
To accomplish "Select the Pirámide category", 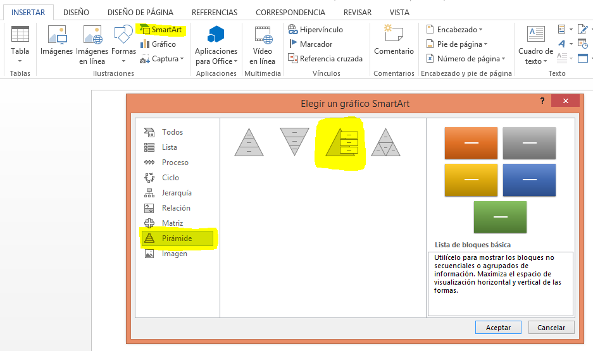I will [x=177, y=238].
